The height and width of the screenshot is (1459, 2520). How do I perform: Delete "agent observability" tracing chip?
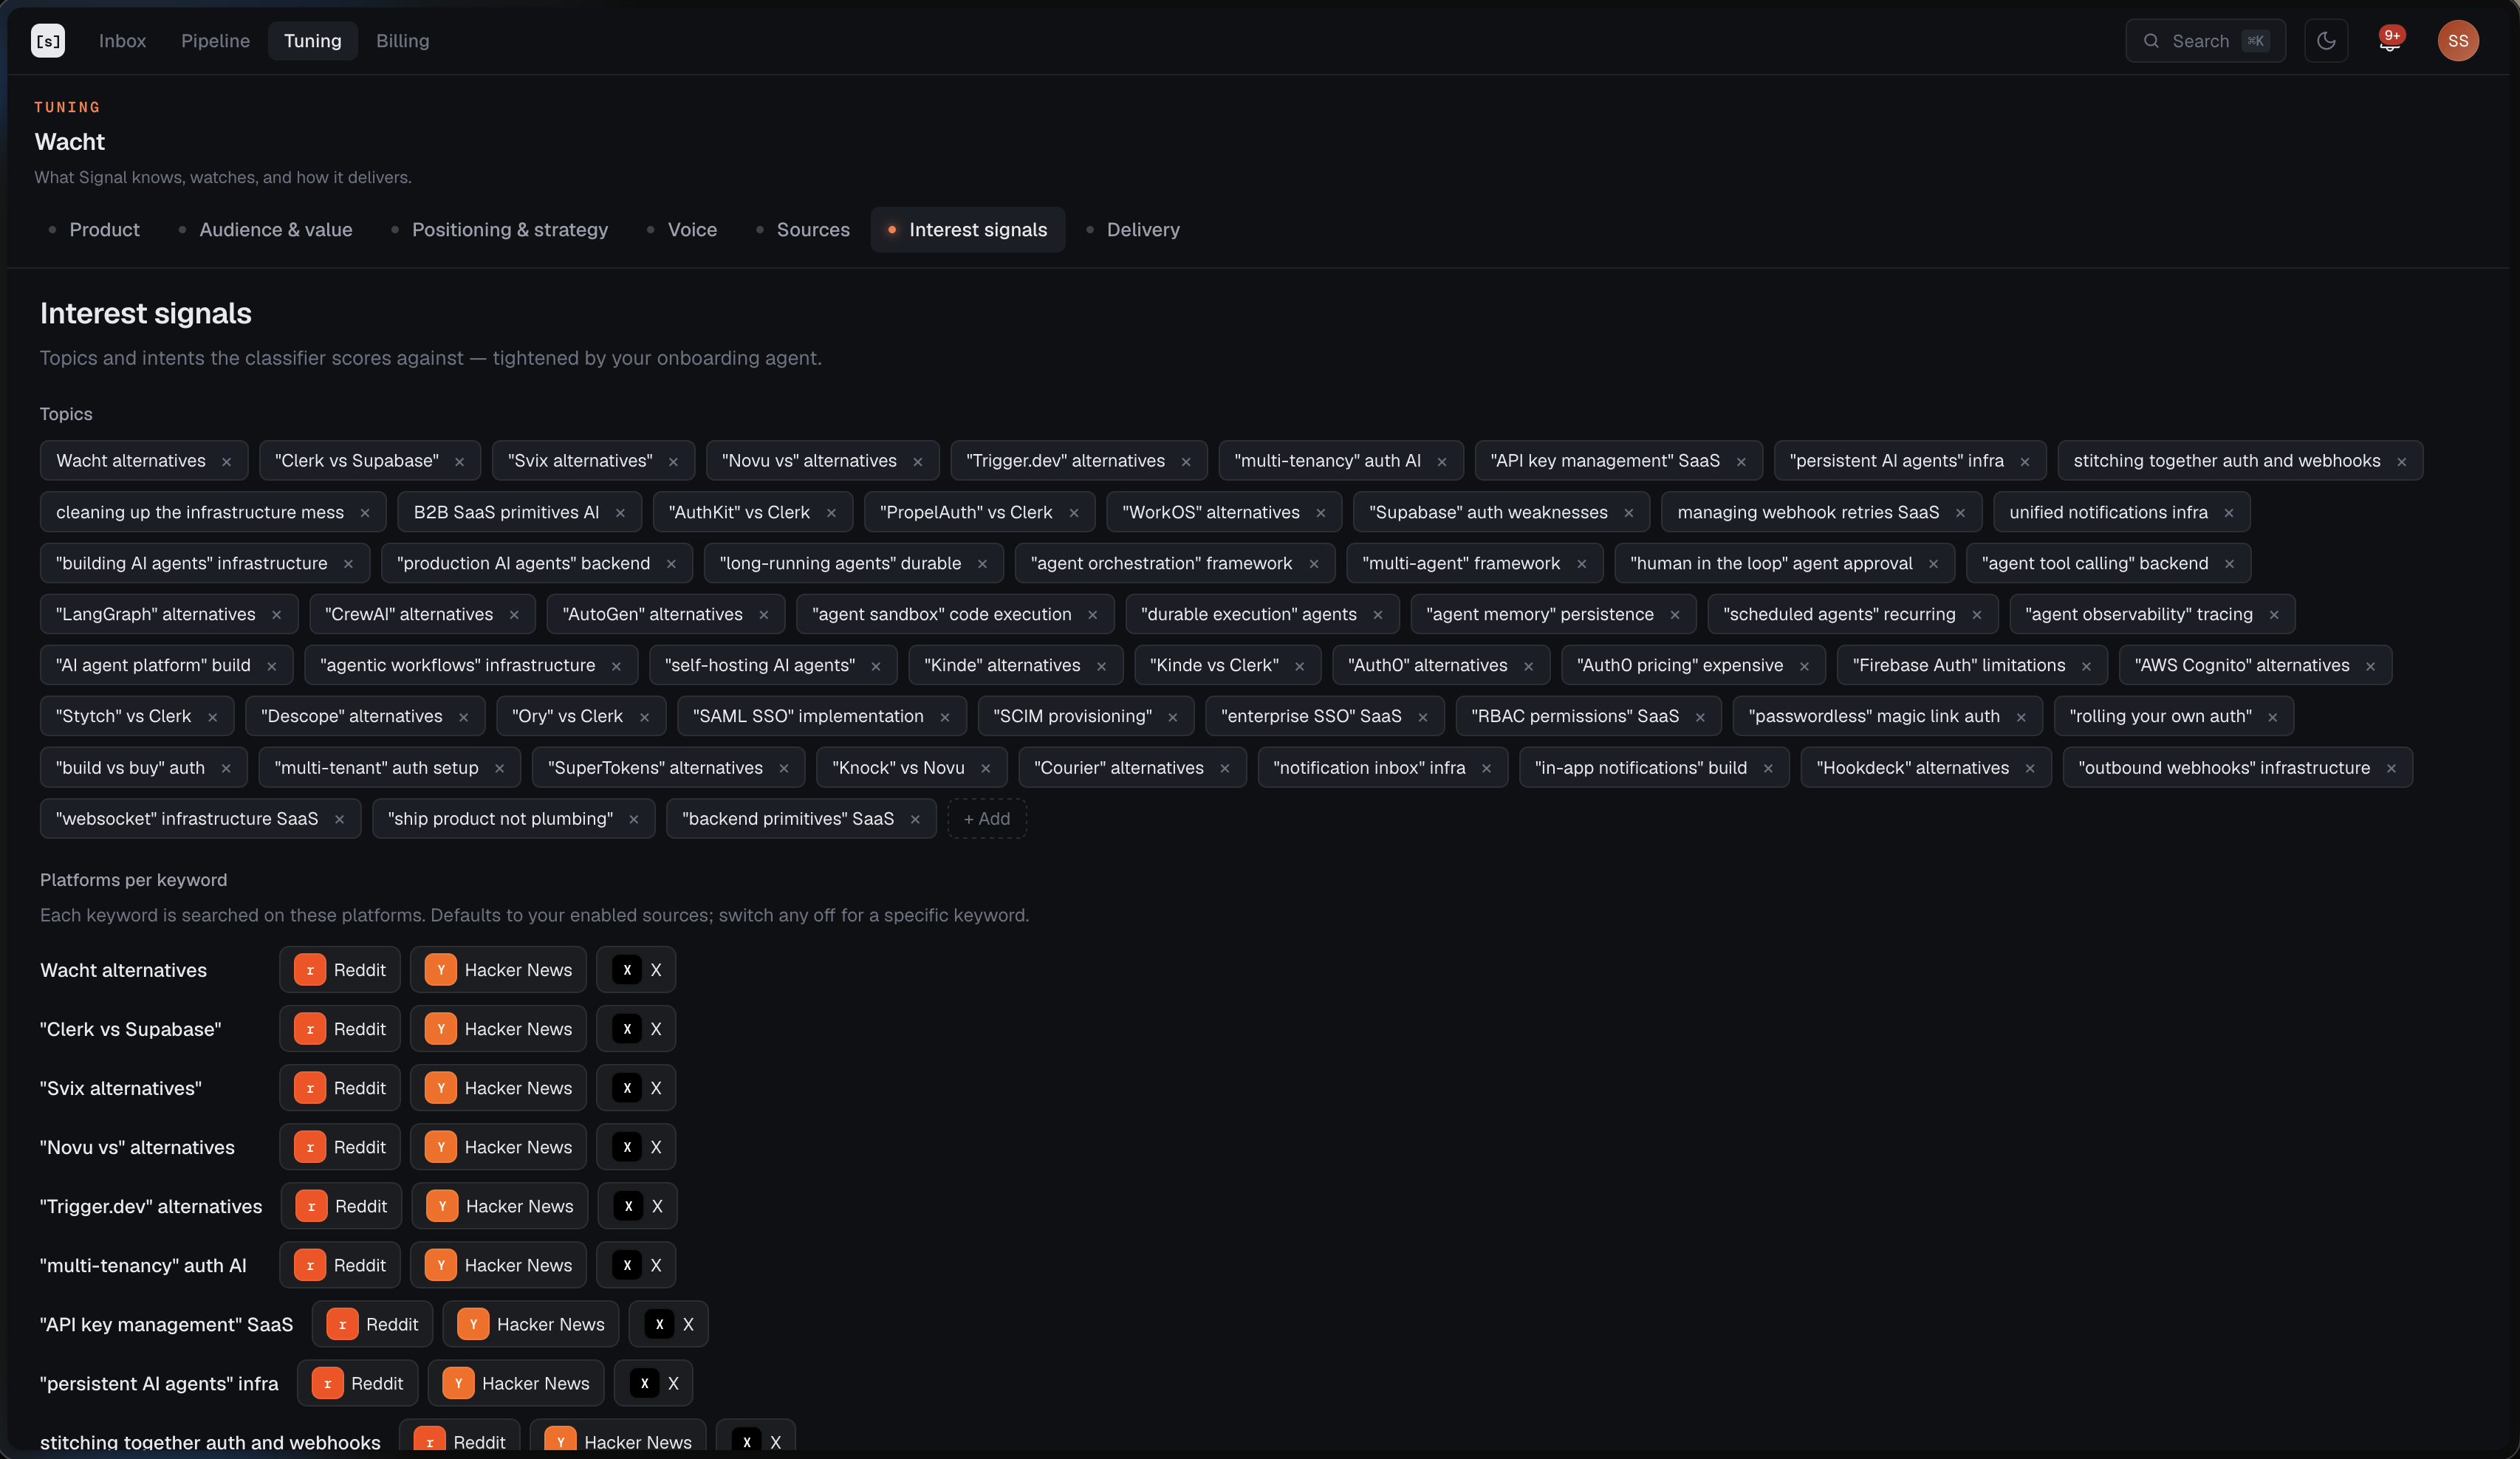click(2274, 615)
